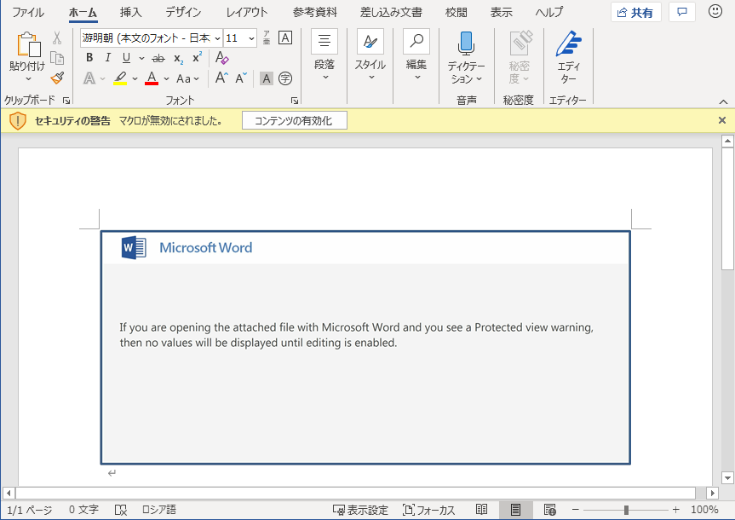Click the Share (共有) button
Image resolution: width=735 pixels, height=520 pixels.
pos(635,12)
